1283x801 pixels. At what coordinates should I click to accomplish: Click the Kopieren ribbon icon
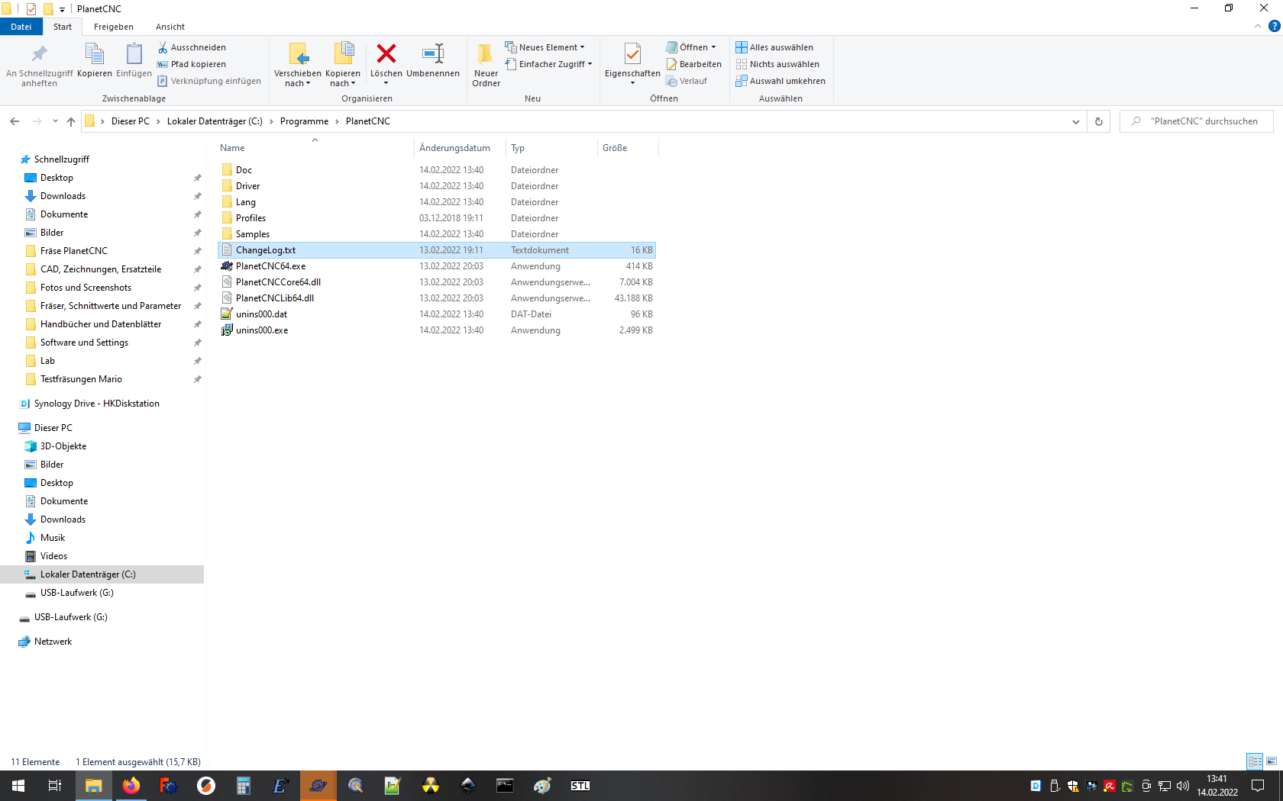click(x=94, y=54)
